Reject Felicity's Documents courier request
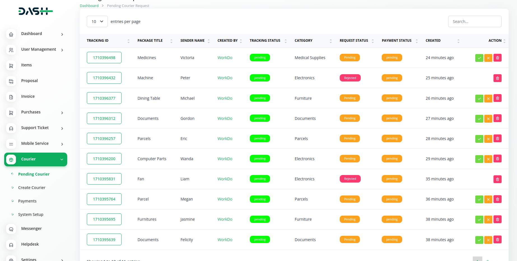 (488, 240)
